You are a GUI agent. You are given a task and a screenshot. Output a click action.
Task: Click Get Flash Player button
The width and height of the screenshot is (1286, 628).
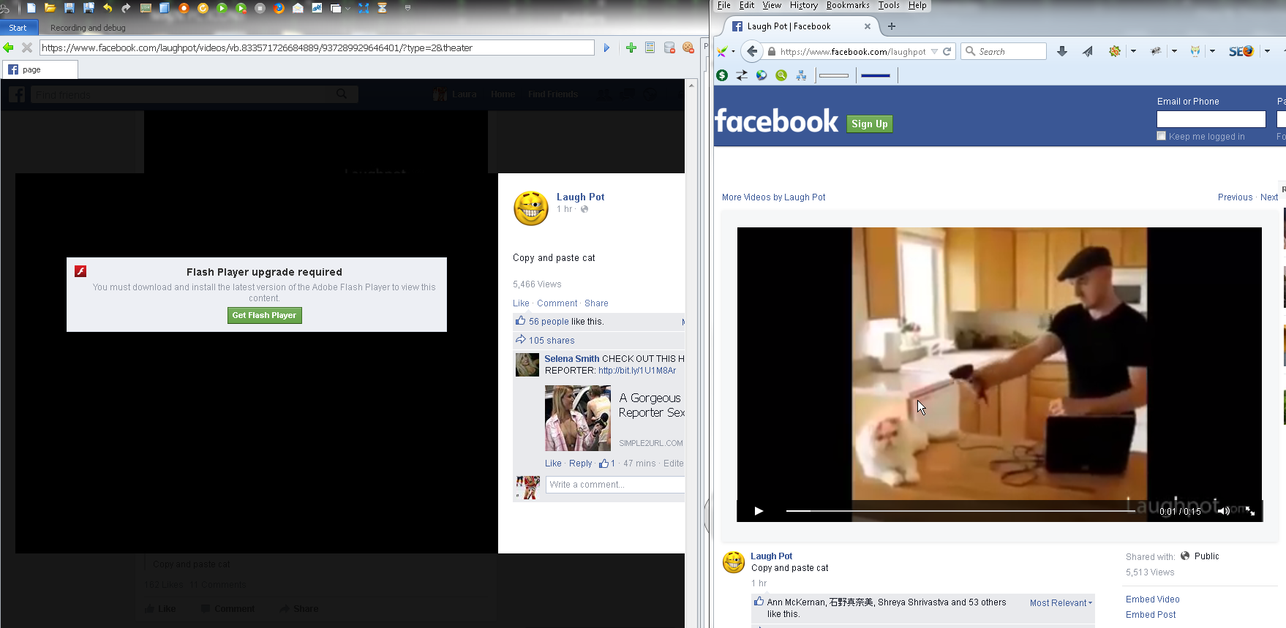264,315
